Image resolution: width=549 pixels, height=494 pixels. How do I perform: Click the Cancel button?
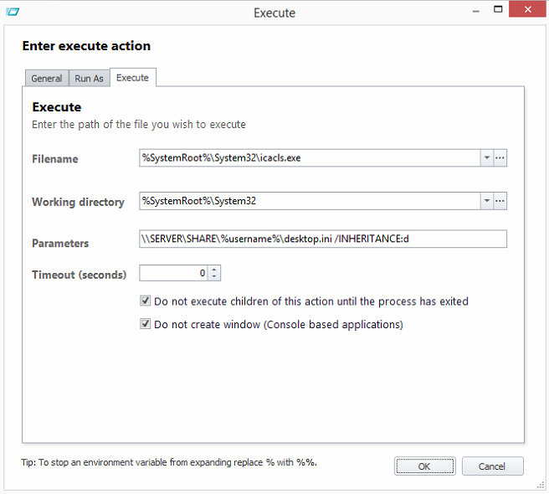point(492,466)
